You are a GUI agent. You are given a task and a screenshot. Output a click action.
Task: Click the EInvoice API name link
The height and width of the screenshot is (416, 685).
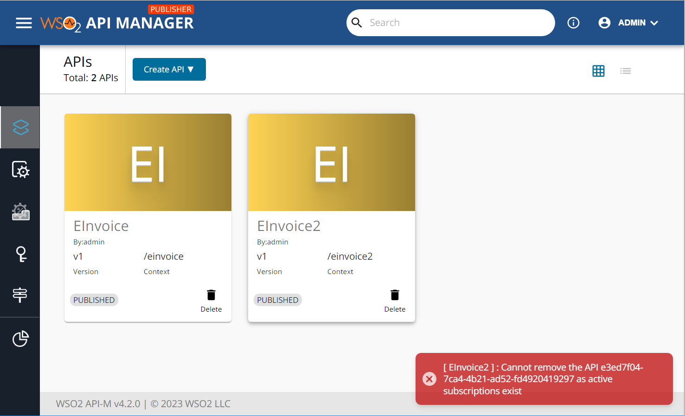(101, 226)
